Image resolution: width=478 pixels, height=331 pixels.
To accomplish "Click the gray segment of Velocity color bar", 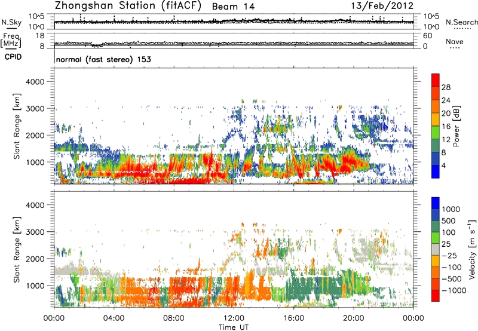I will (x=436, y=249).
